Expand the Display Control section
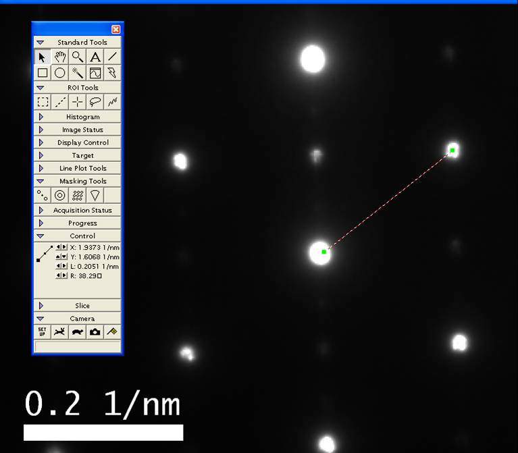518x453 pixels. (41, 142)
